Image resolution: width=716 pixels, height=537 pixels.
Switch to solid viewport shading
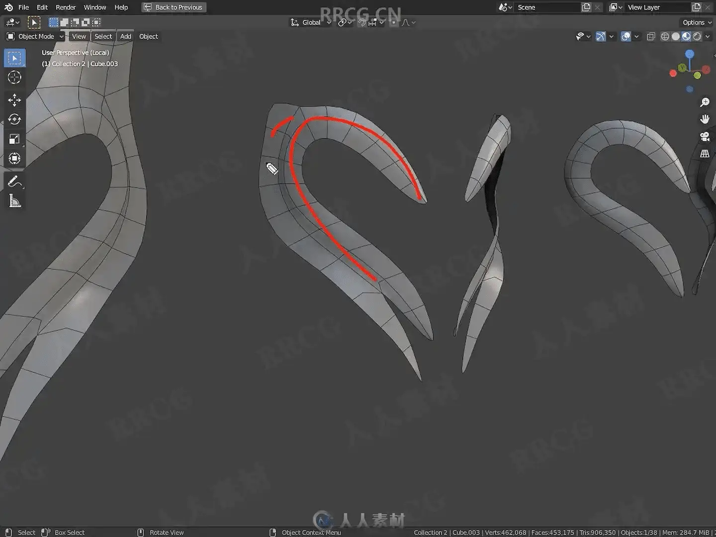[x=675, y=36]
